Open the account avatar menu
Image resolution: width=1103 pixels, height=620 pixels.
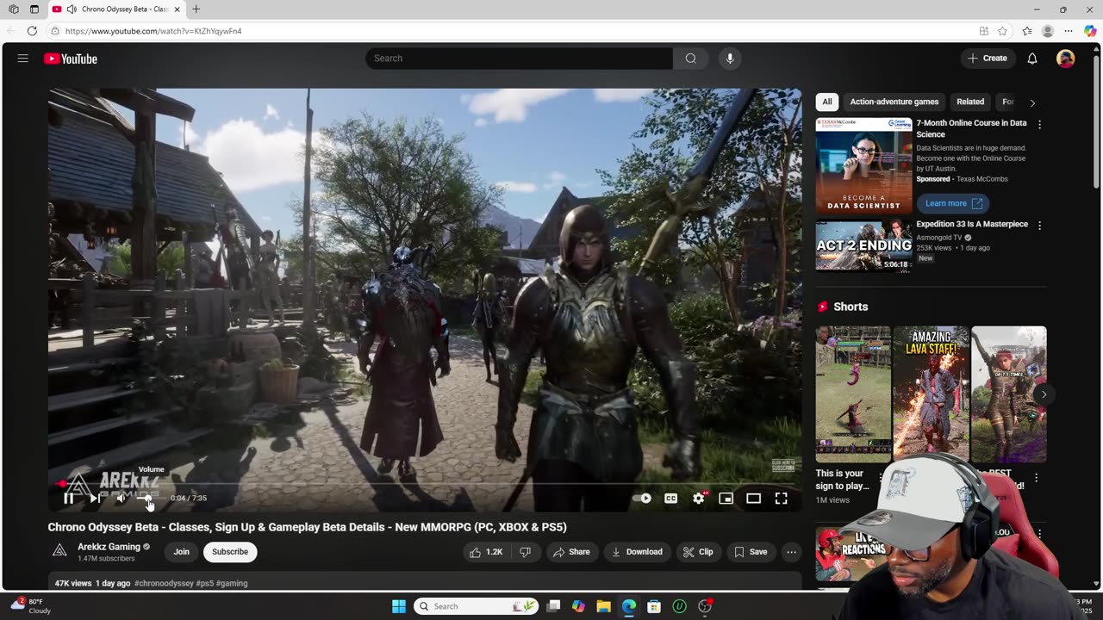pyautogui.click(x=1066, y=59)
